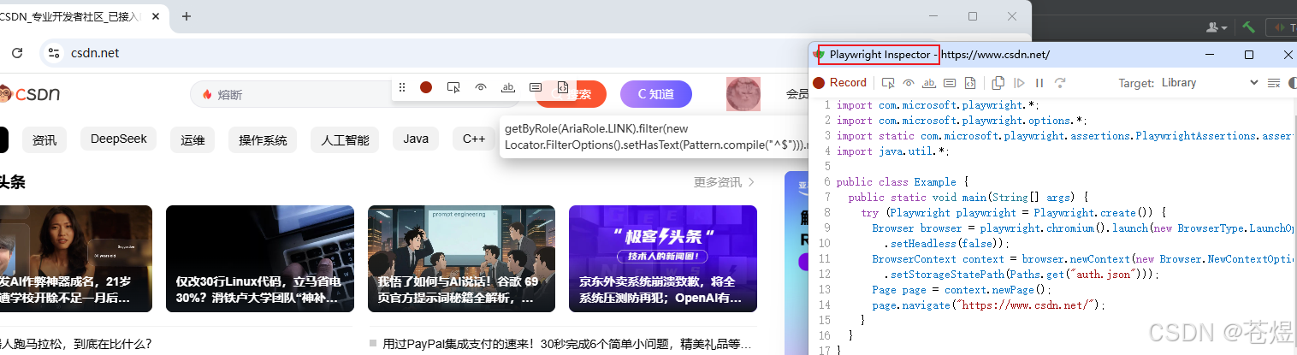Open a new browser tab with plus button
The height and width of the screenshot is (355, 1297).
(187, 16)
